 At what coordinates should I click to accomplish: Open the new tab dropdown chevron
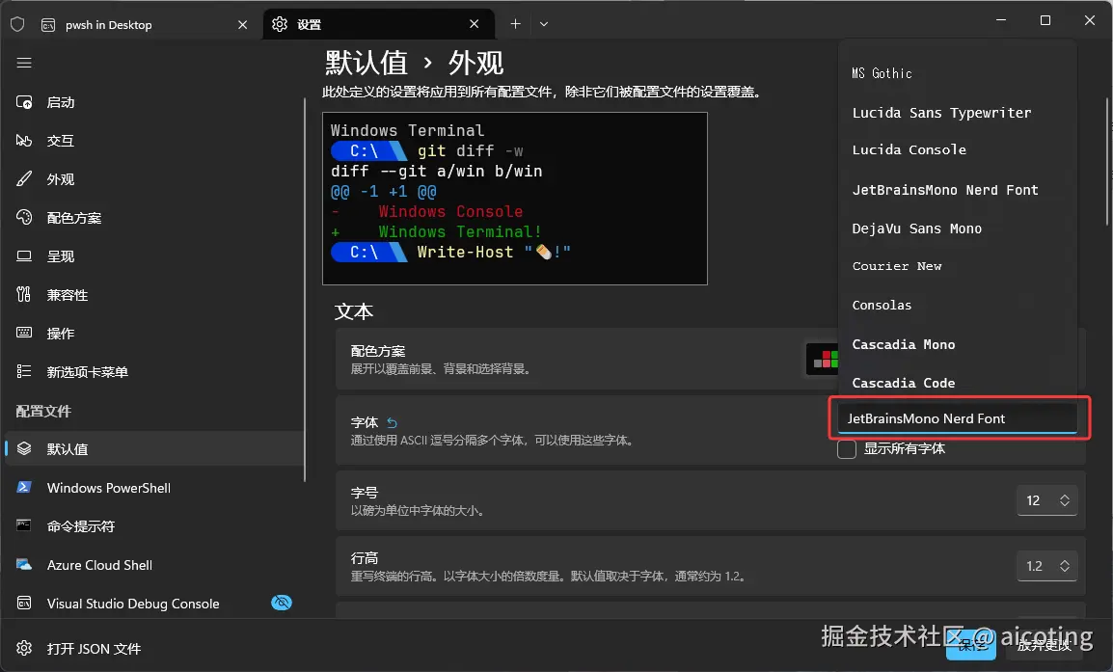coord(544,24)
